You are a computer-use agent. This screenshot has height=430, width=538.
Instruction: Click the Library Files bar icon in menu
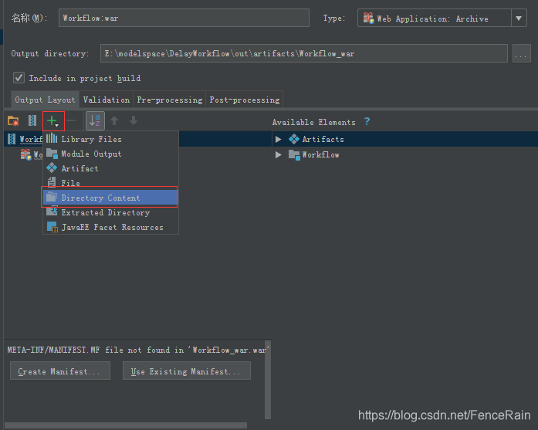click(52, 138)
